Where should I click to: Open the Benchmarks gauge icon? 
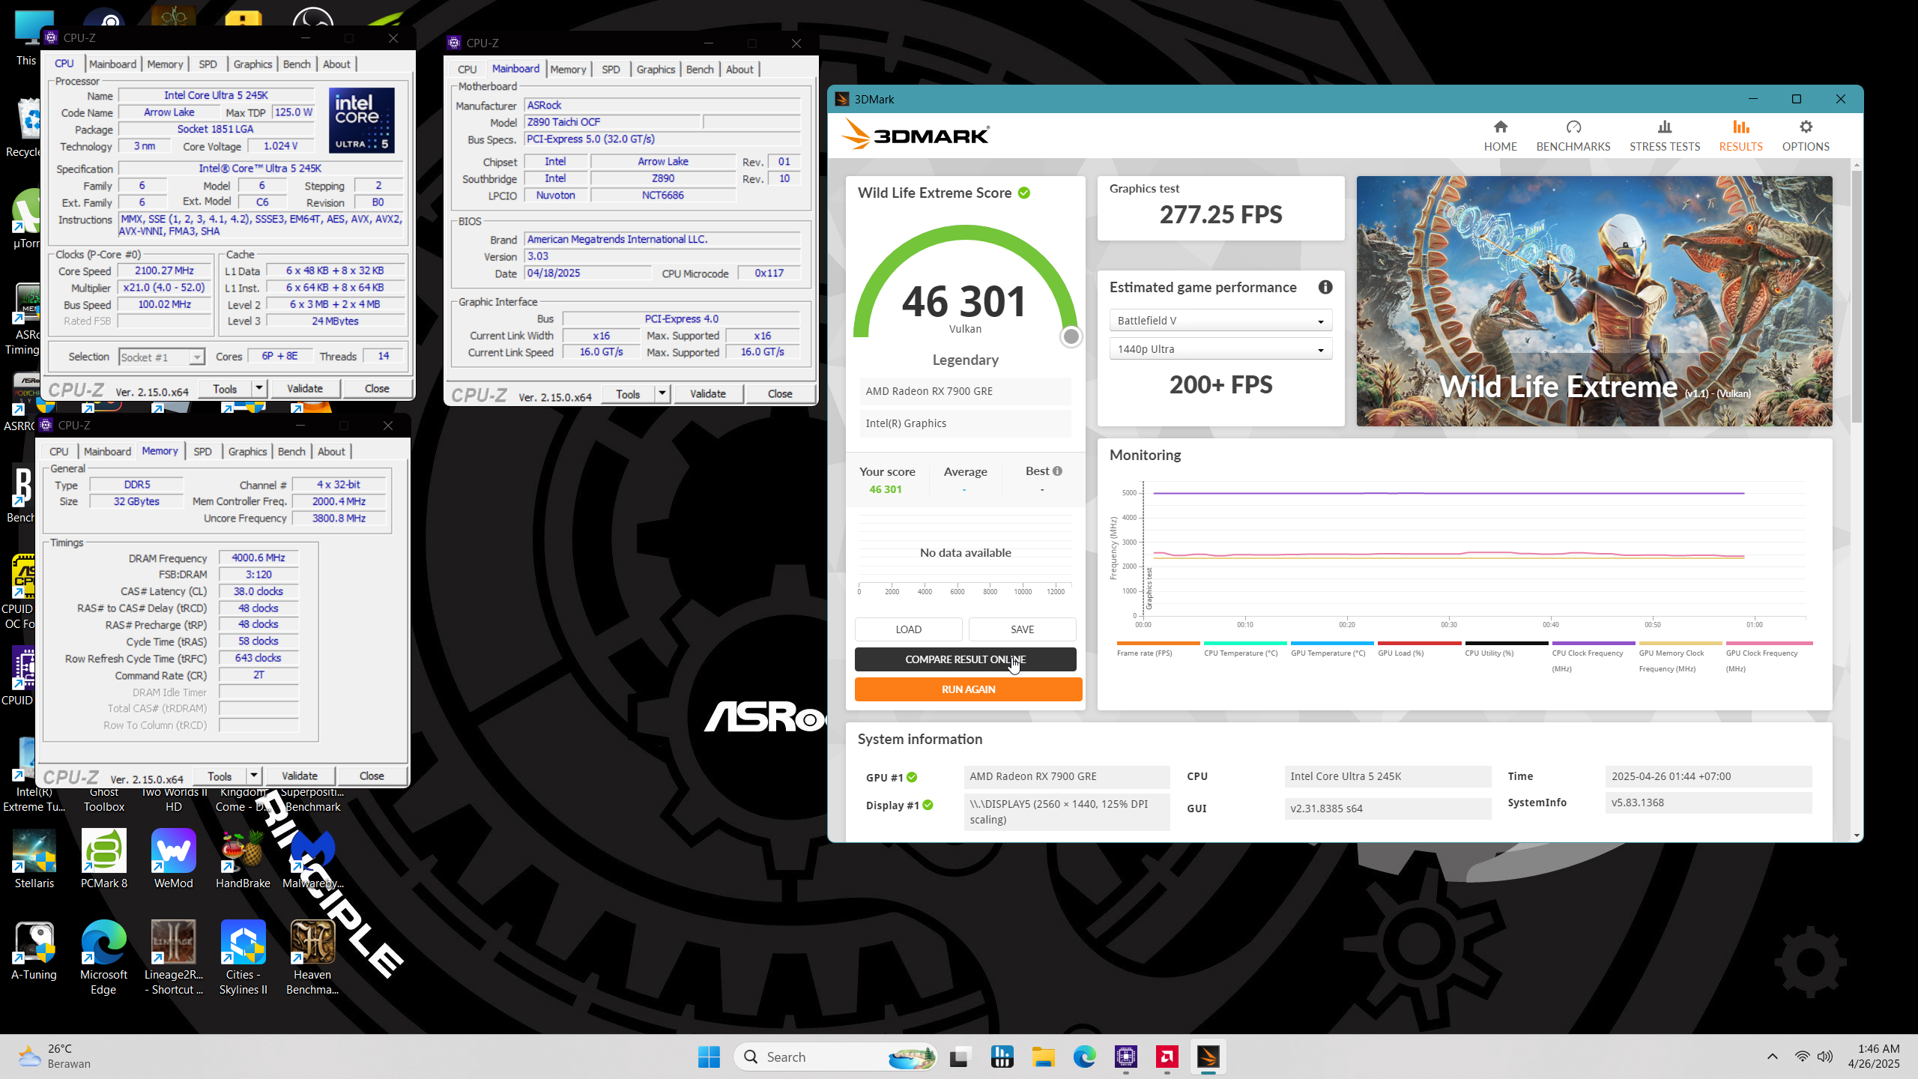1573,127
